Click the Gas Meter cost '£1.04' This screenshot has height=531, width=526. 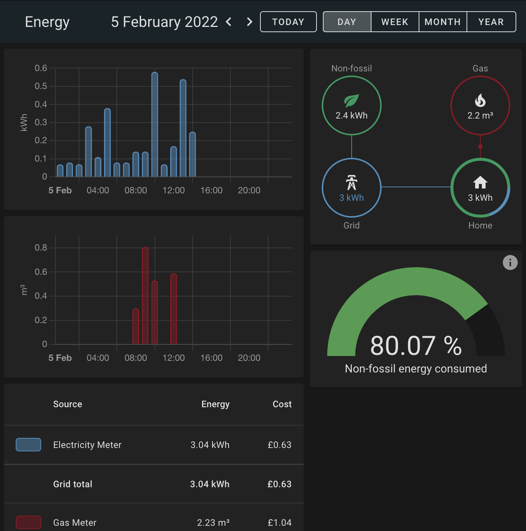point(279,522)
